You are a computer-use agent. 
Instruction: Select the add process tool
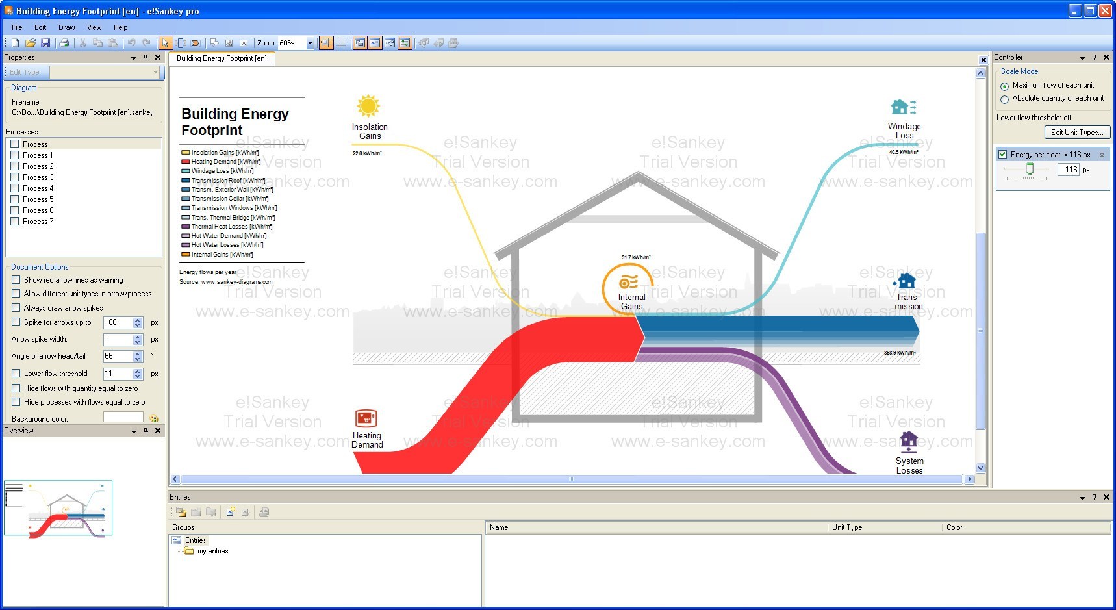(181, 43)
